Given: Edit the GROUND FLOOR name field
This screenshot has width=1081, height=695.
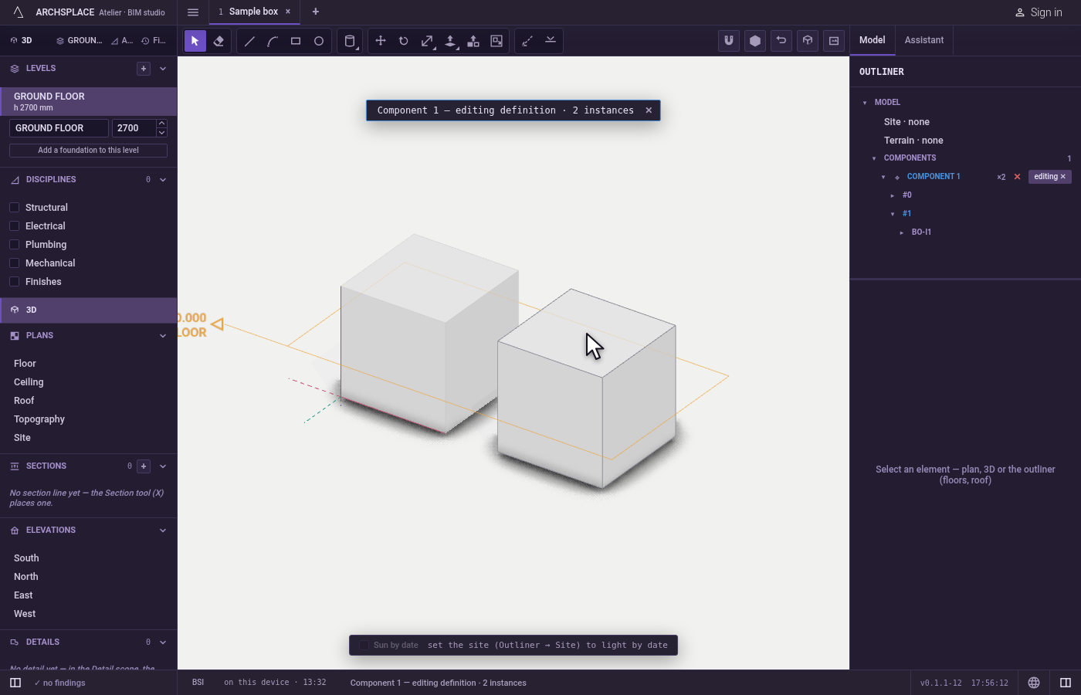Looking at the screenshot, I should (x=59, y=128).
